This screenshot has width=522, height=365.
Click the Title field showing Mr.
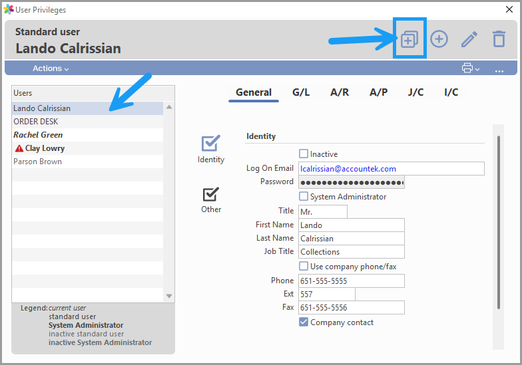(323, 211)
